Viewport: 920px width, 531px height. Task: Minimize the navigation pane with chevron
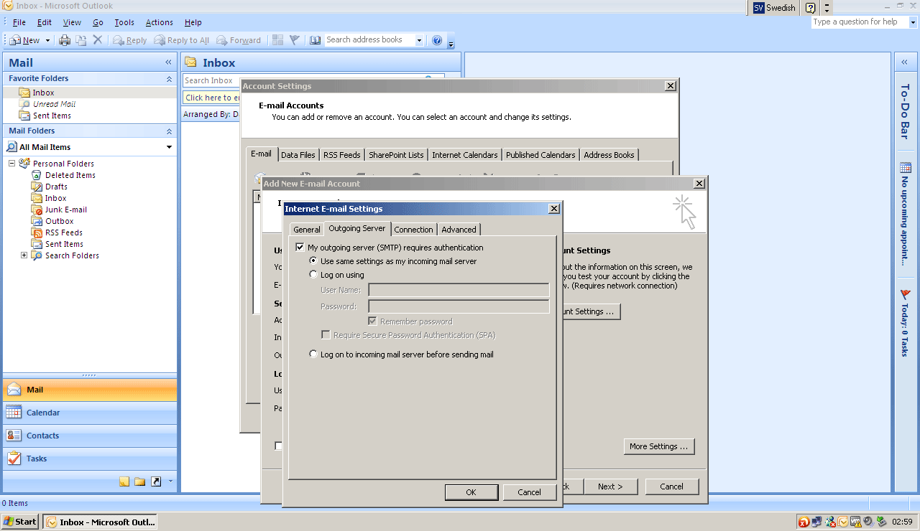point(168,63)
